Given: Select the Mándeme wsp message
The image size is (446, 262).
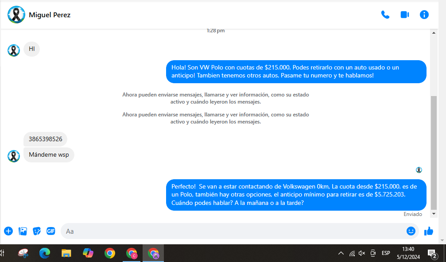Looking at the screenshot, I should [49, 154].
